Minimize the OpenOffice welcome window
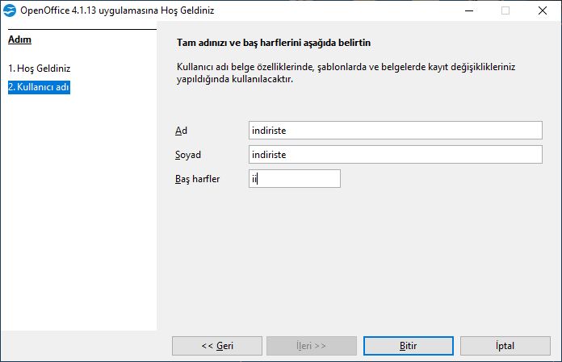This screenshot has height=362, width=562. coord(469,10)
